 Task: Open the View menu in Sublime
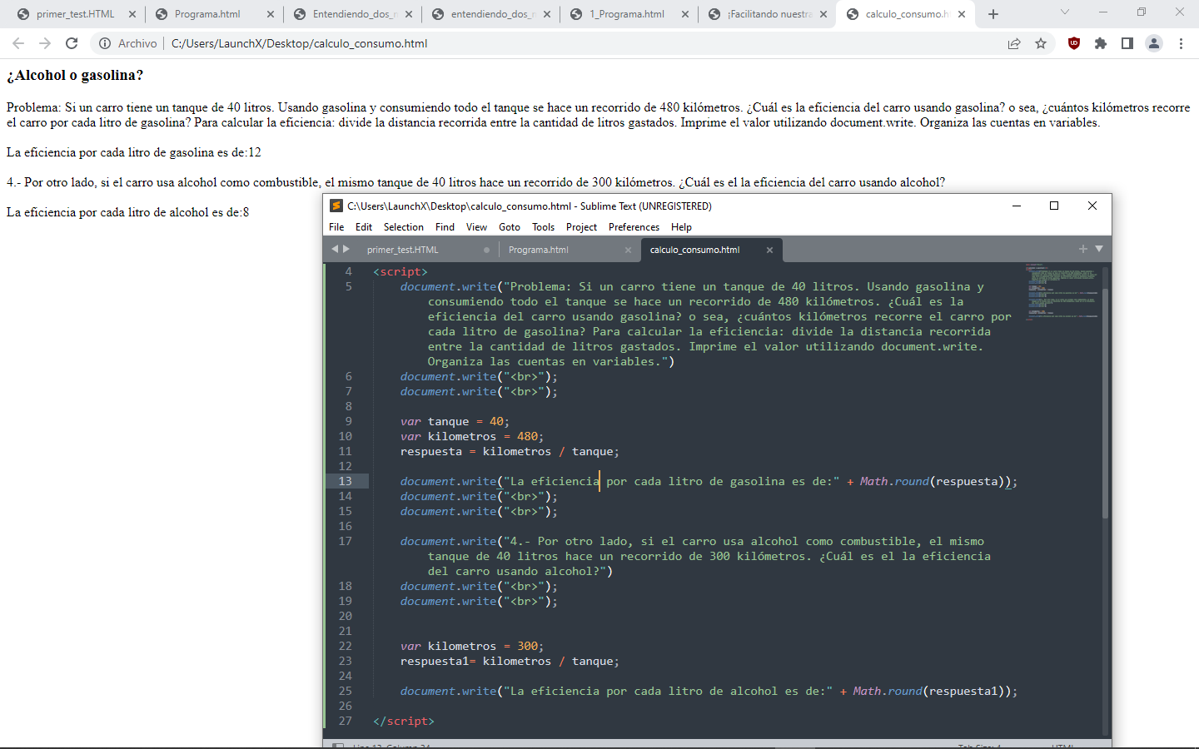(x=477, y=227)
